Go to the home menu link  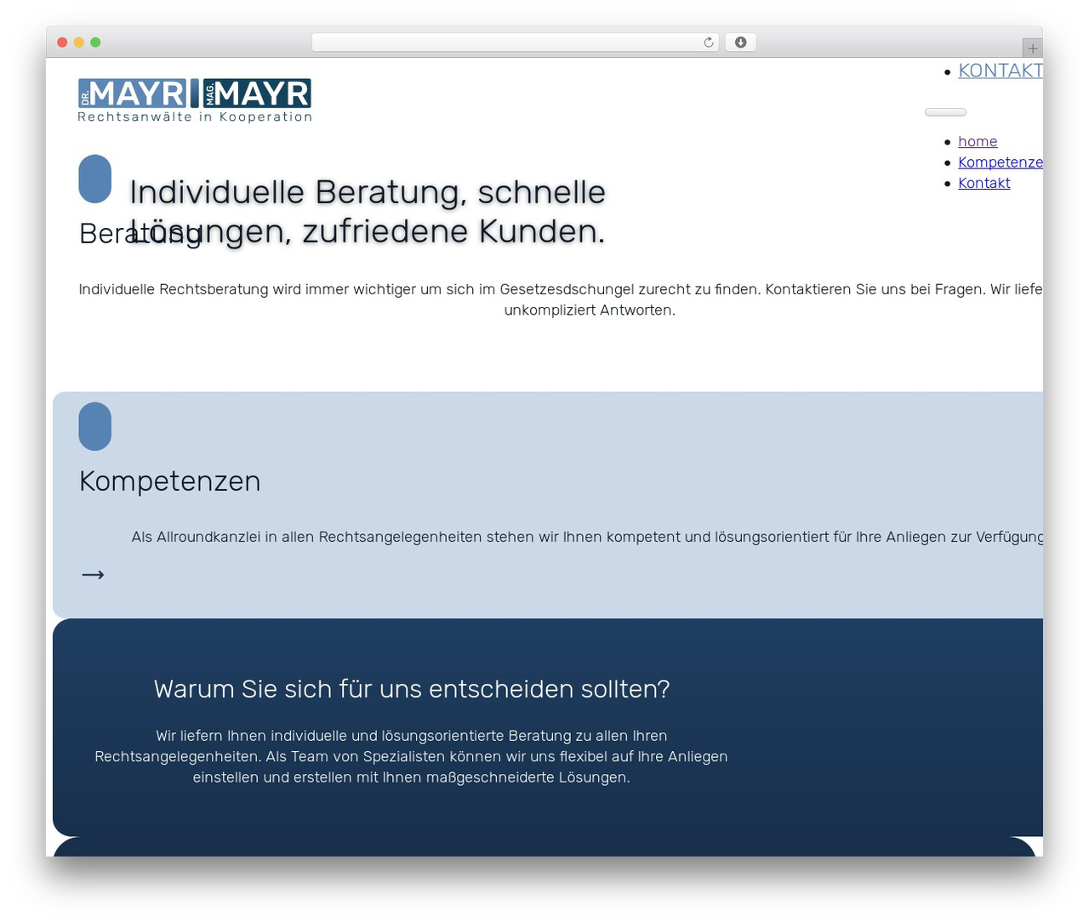point(978,141)
